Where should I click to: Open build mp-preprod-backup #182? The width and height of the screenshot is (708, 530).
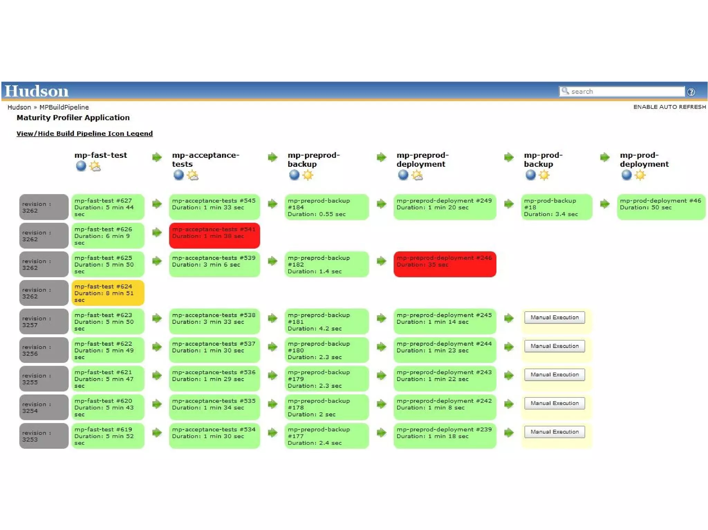[327, 264]
